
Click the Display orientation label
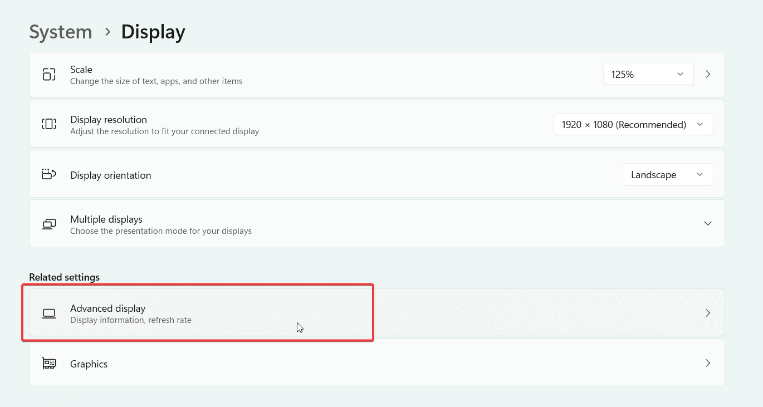(111, 175)
